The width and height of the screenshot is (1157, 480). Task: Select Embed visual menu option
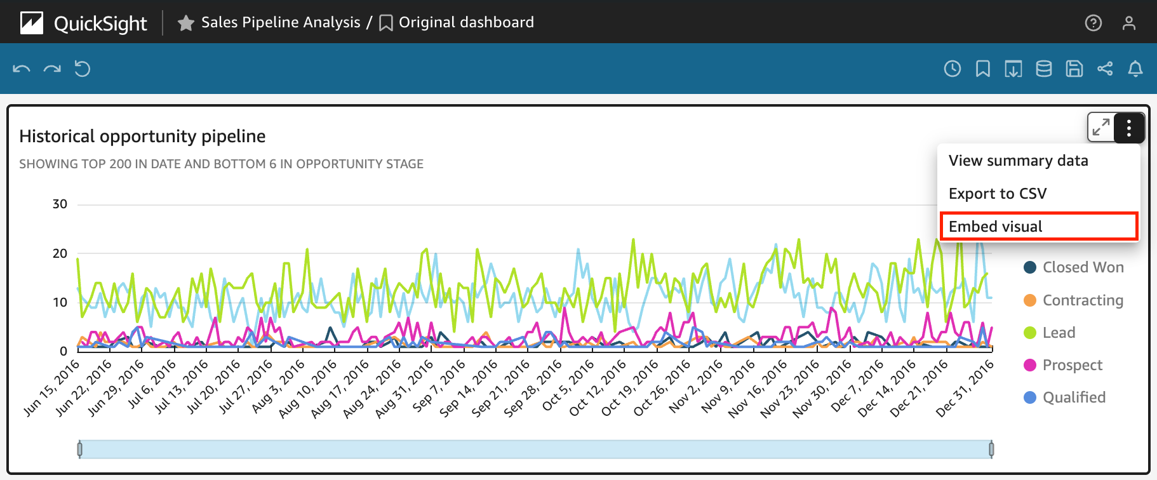point(1039,227)
